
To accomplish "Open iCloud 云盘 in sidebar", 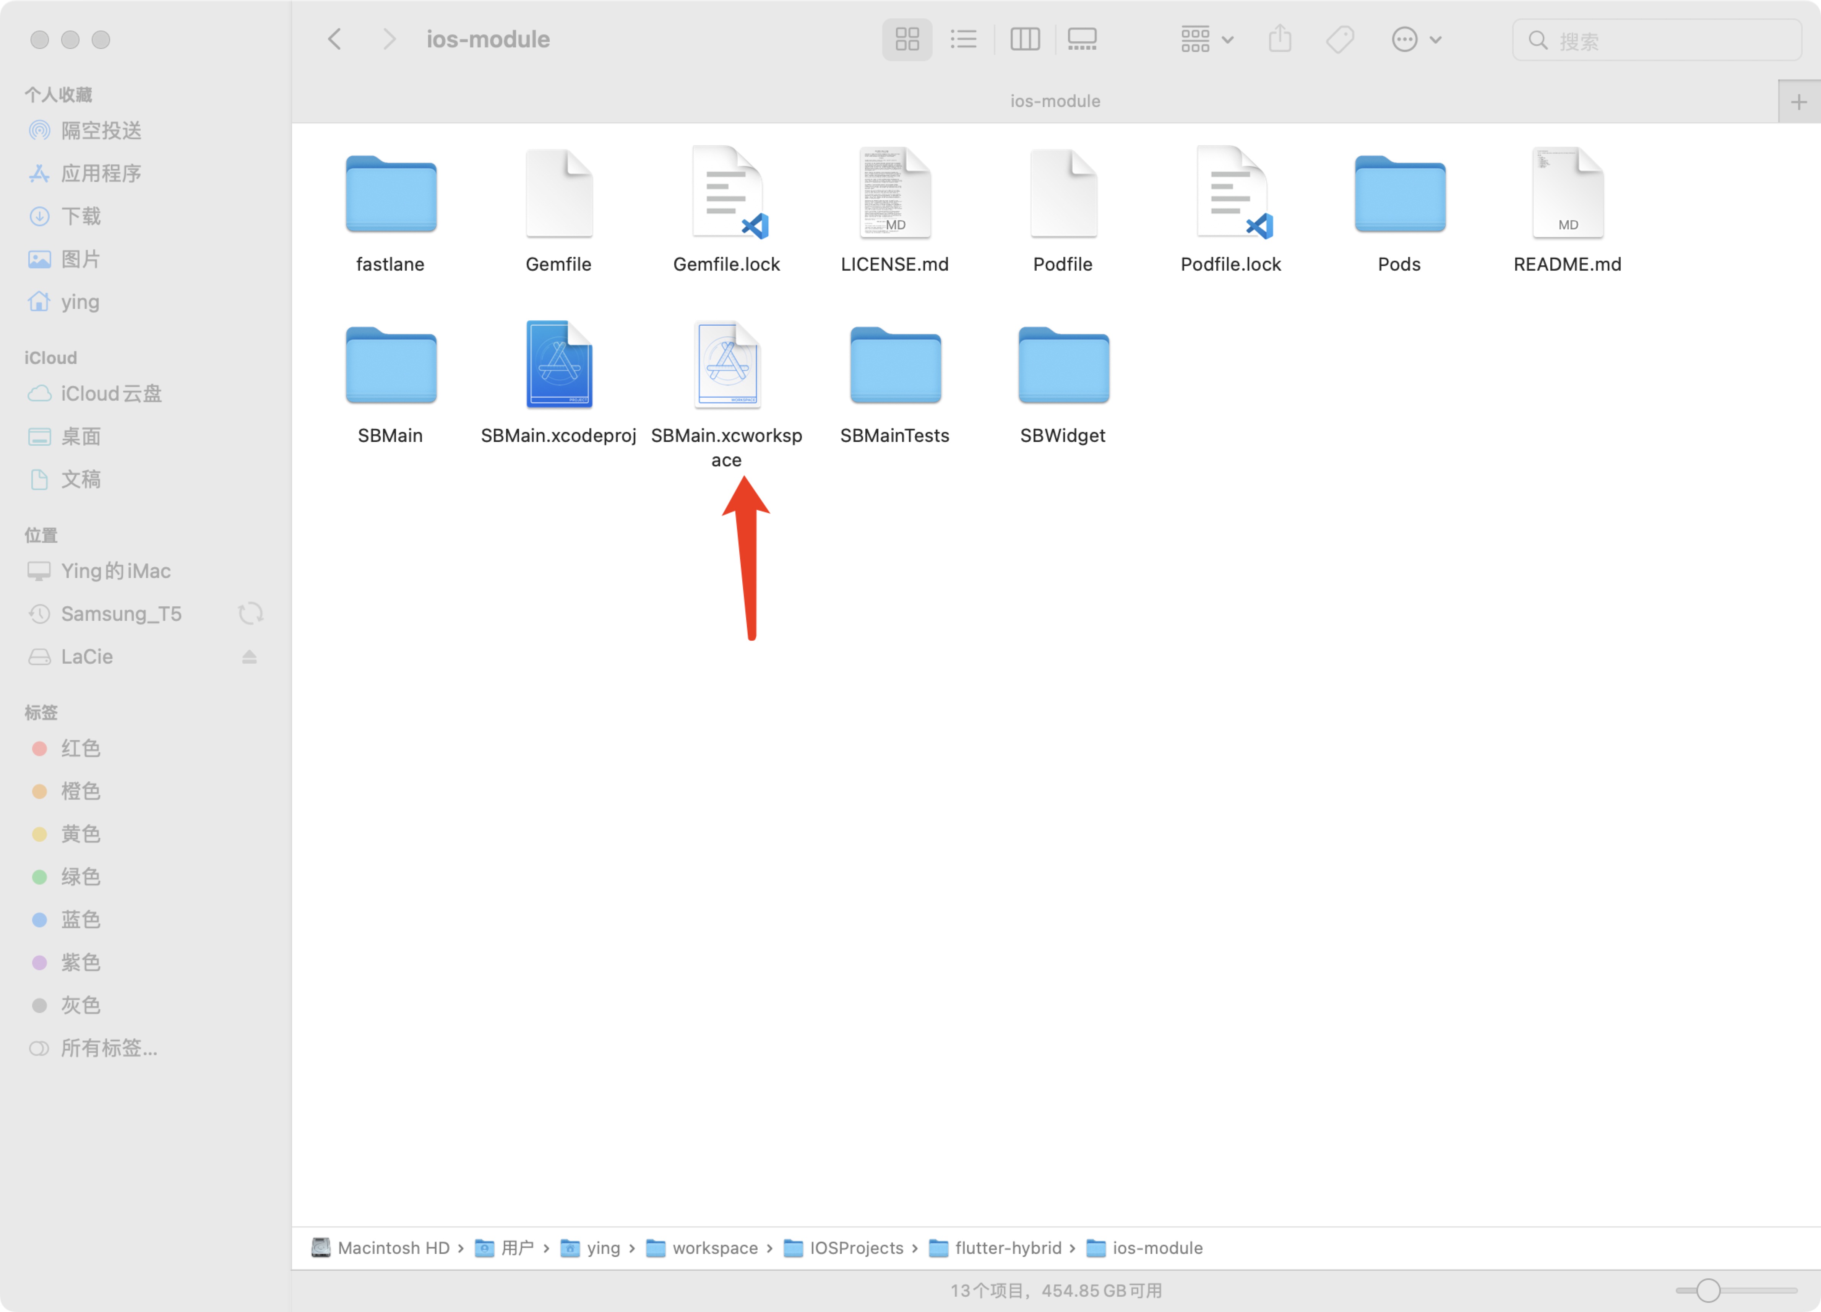I will (x=111, y=393).
